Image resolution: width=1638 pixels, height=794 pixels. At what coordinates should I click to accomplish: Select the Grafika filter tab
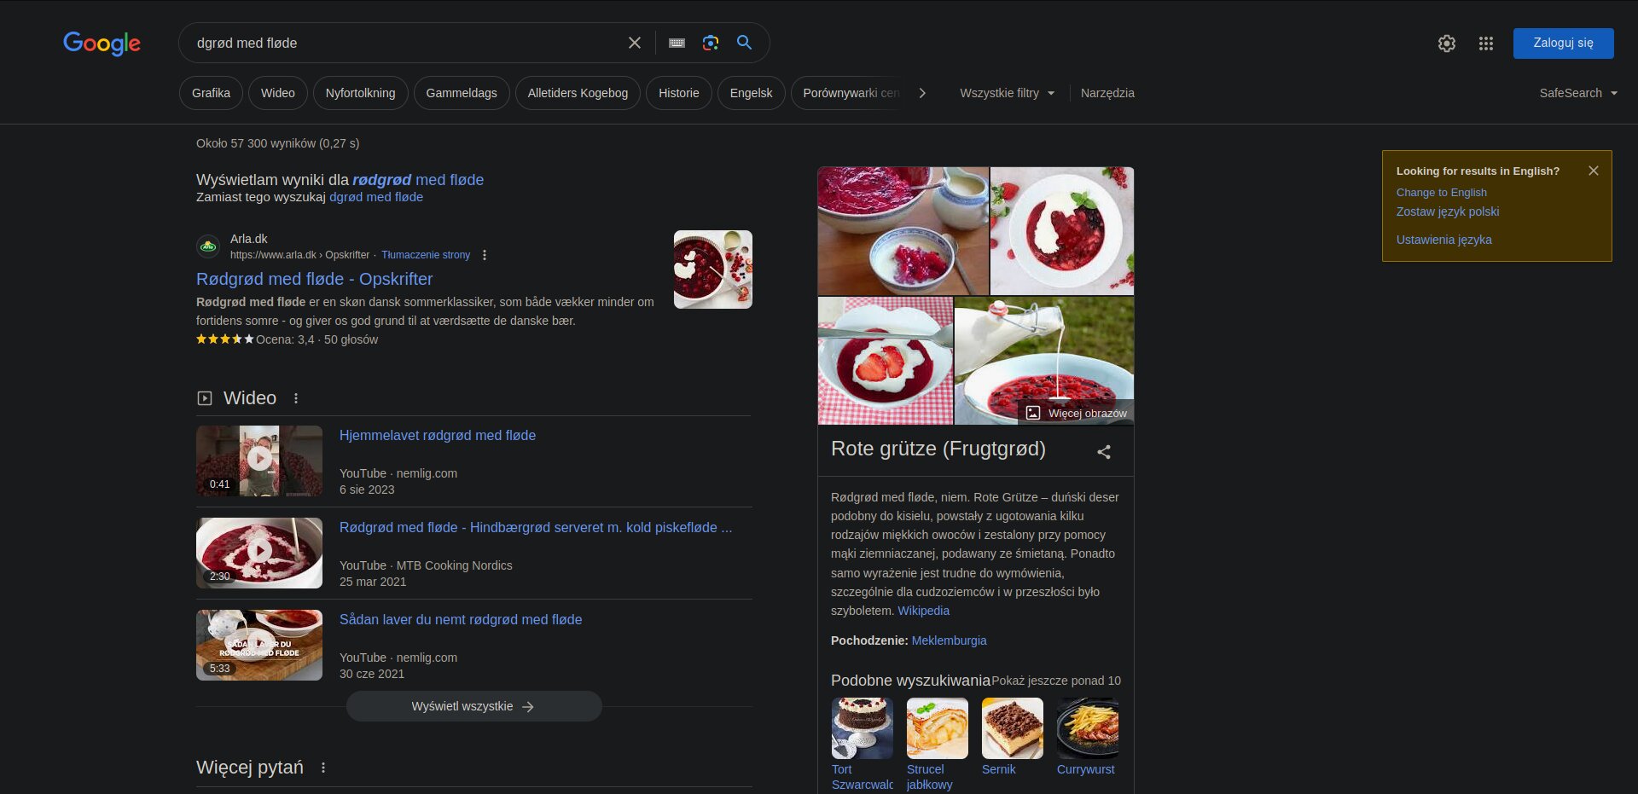pos(211,93)
